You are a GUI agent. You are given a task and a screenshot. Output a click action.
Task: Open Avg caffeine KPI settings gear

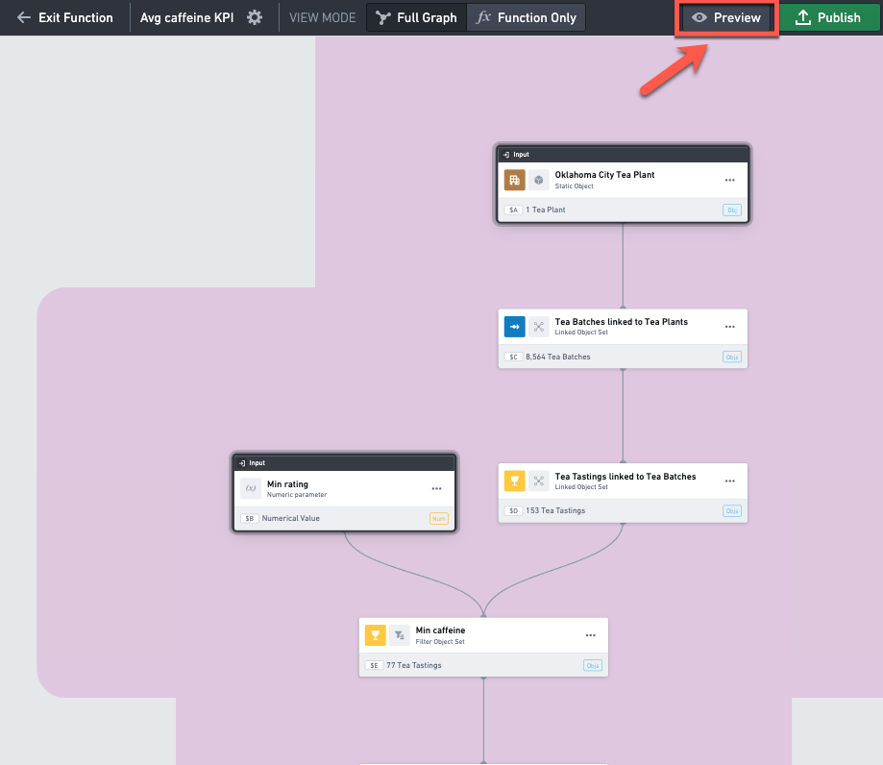click(255, 17)
